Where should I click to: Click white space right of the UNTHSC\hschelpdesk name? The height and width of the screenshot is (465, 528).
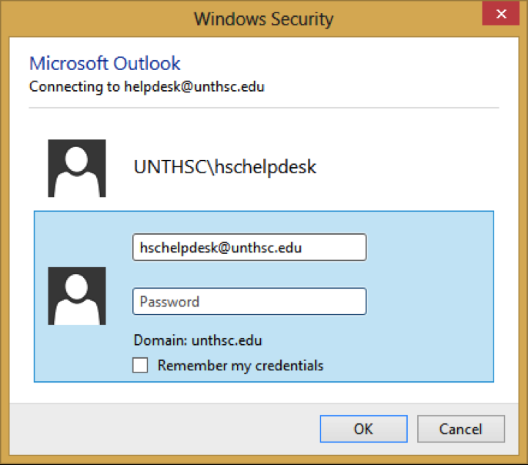pos(416,167)
